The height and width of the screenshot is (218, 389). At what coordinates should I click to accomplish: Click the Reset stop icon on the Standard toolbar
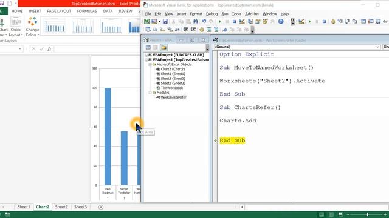pos(234,22)
